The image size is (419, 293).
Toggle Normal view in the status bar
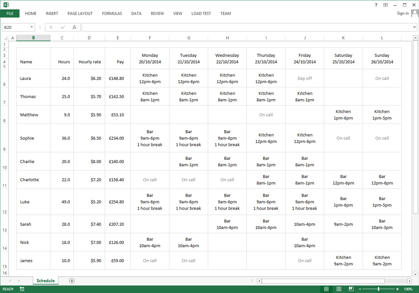click(x=326, y=289)
